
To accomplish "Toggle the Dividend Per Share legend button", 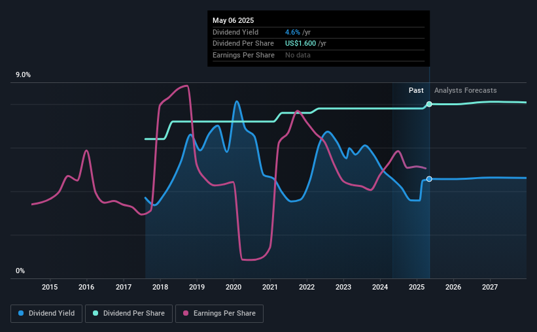I will pos(129,314).
